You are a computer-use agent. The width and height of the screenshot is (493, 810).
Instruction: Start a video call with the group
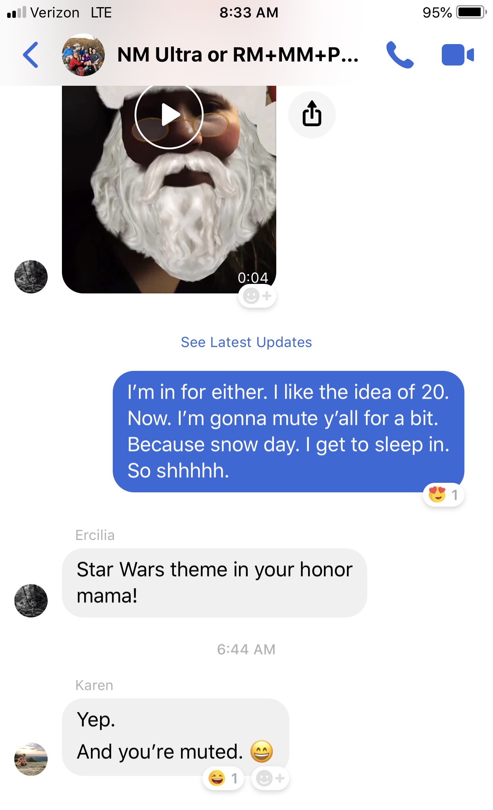click(x=457, y=55)
